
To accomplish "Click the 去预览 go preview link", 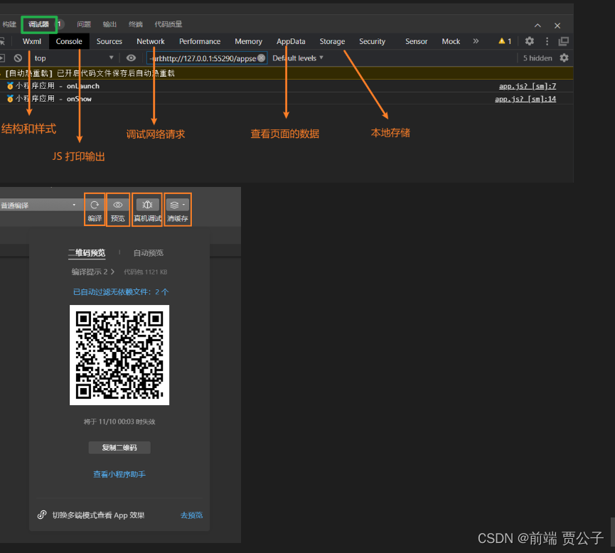I will [x=191, y=515].
